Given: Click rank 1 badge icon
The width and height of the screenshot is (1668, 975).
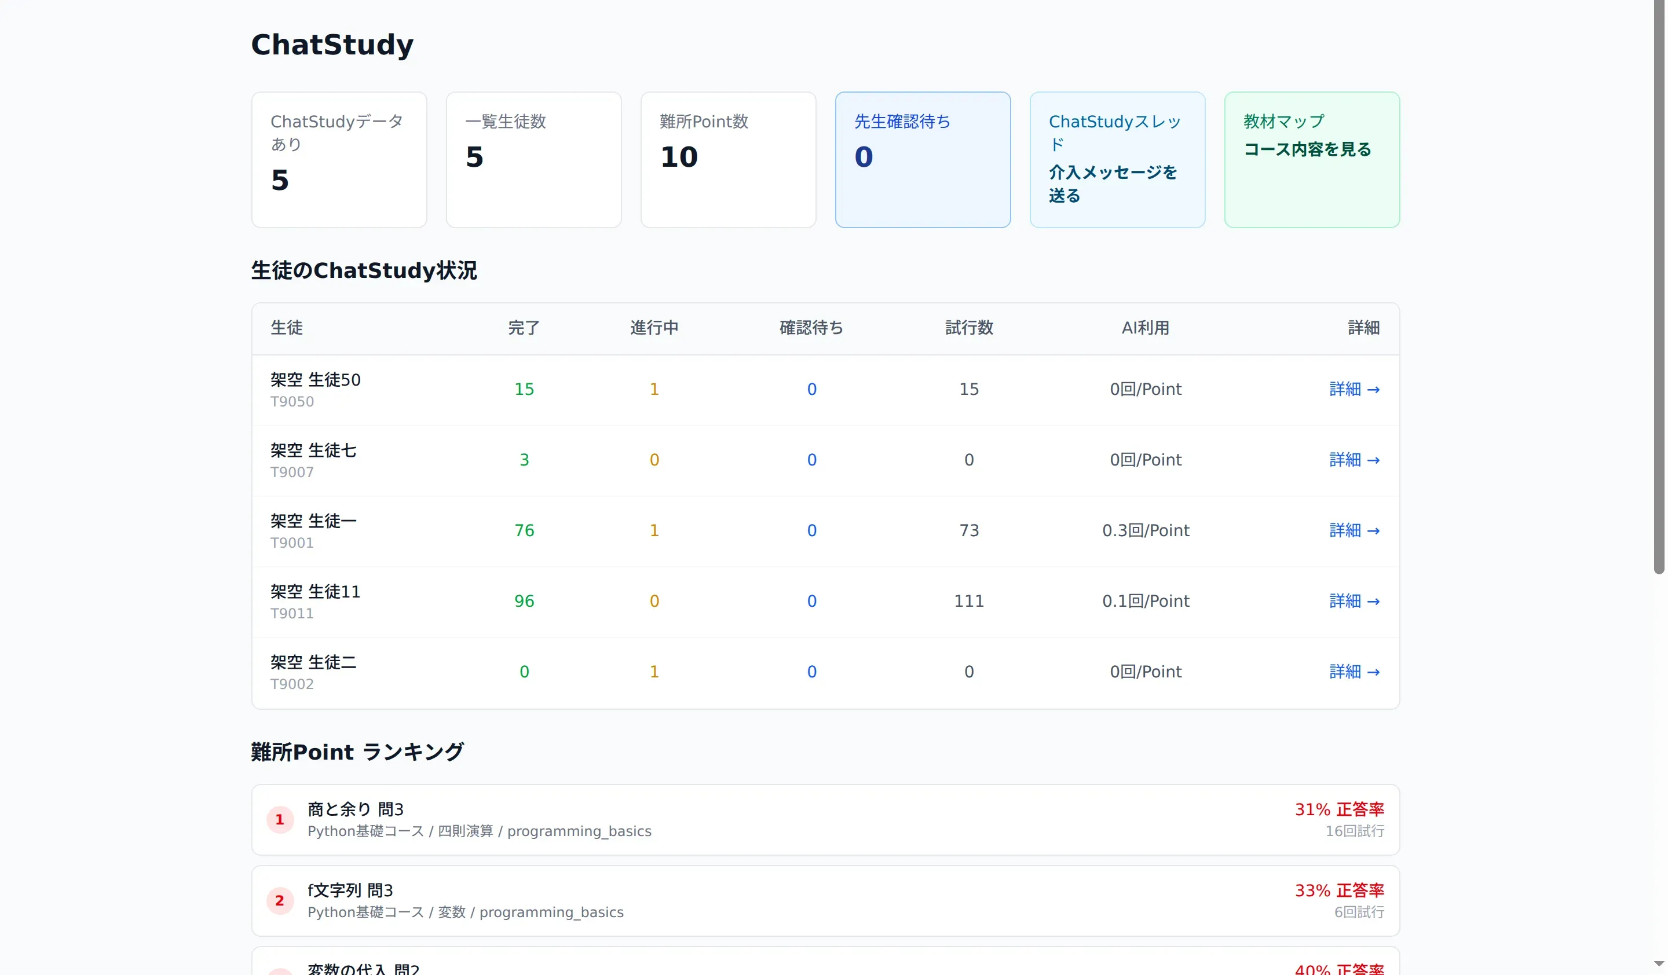Looking at the screenshot, I should point(279,820).
